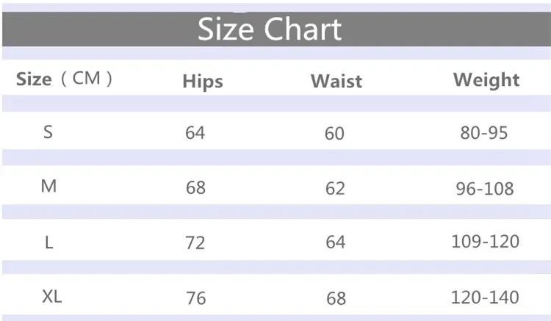Select the S size row label
The image size is (551, 321).
coord(48,132)
